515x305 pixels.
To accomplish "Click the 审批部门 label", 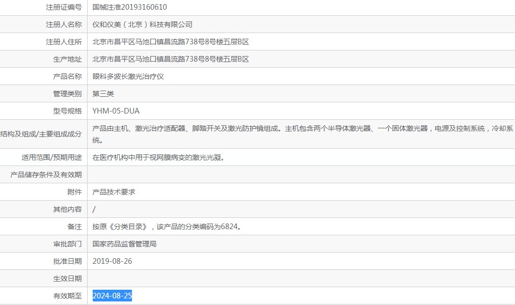I will tap(67, 244).
